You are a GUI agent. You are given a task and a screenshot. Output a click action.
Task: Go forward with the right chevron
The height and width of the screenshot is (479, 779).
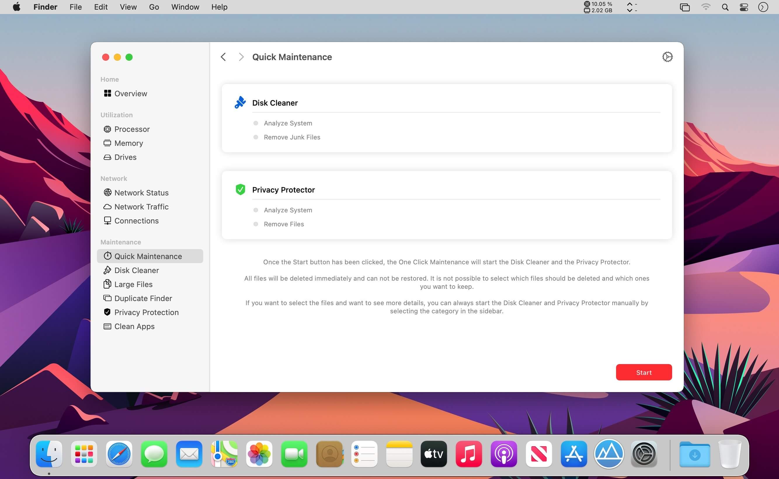[x=241, y=57]
